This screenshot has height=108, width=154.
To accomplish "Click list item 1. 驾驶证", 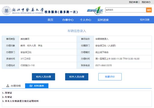I will 7,93.
